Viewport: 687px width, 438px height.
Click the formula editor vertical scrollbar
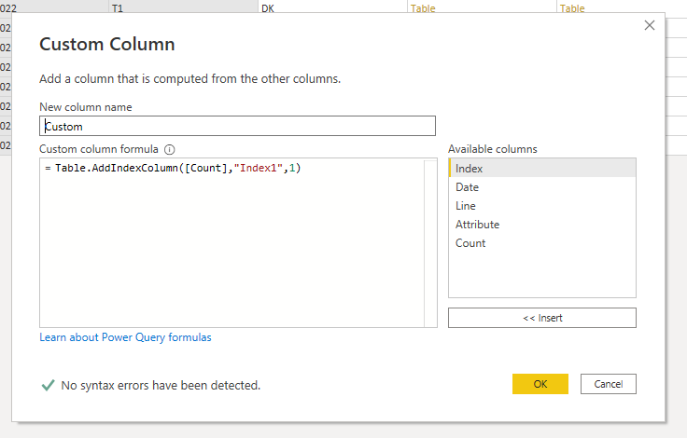[x=430, y=243]
